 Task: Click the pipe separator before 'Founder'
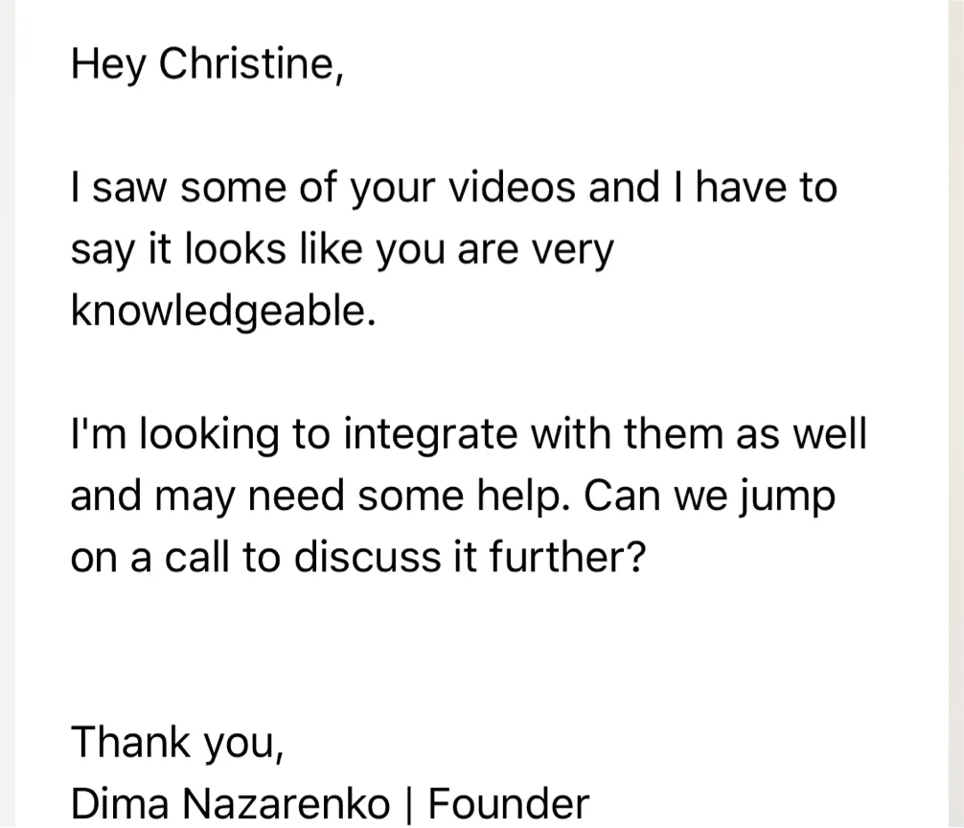[x=409, y=804]
